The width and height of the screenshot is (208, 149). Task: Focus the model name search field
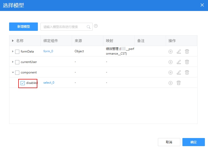click(67, 27)
